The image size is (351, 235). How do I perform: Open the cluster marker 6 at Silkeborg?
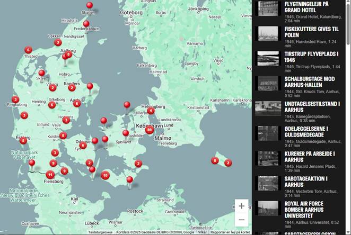pos(52,105)
